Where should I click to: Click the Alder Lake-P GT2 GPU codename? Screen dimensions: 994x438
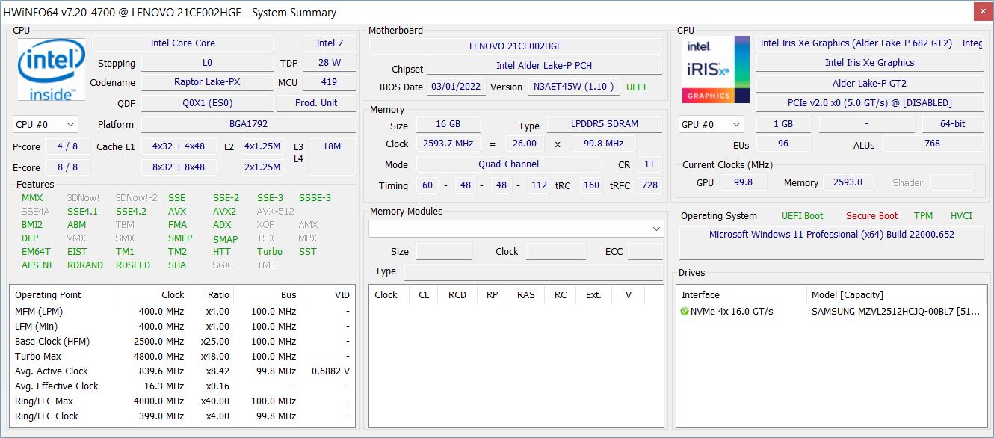869,84
